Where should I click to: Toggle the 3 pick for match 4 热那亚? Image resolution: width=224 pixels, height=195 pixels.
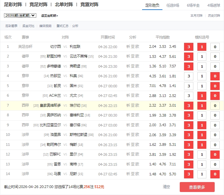[x=189, y=76]
